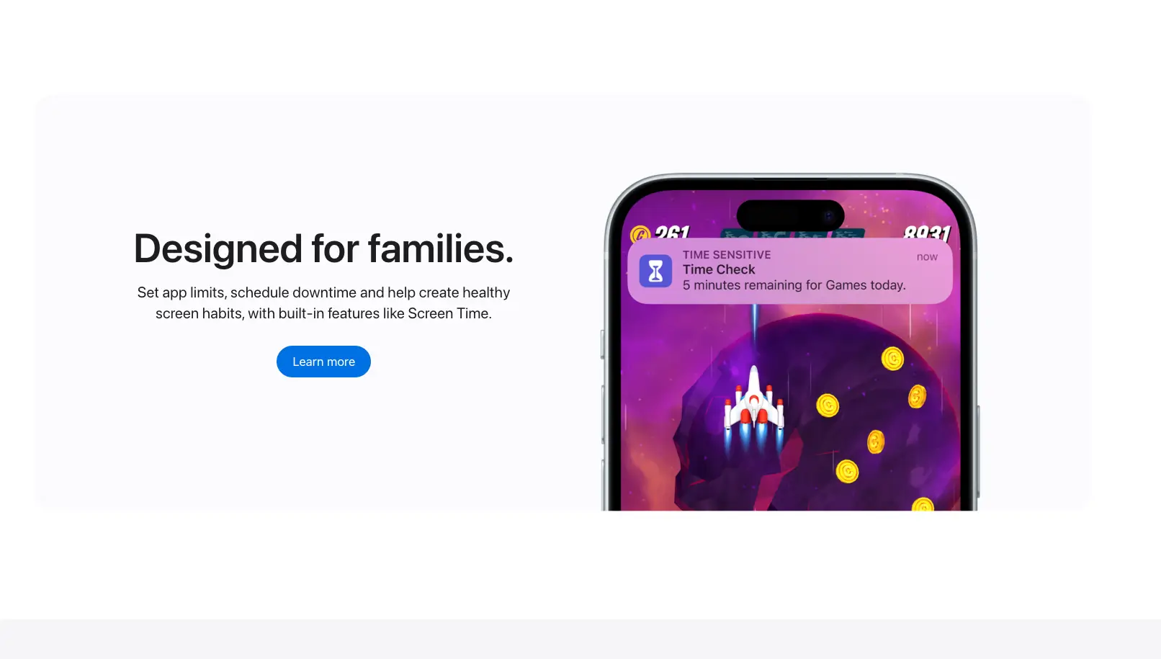Tap the Screen Time hourglass icon
Screen dimensions: 1161x659
(655, 271)
